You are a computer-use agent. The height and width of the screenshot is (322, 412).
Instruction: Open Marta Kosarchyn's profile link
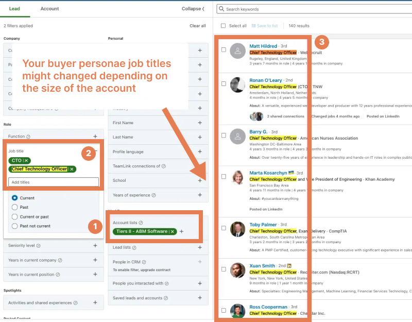[268, 173]
